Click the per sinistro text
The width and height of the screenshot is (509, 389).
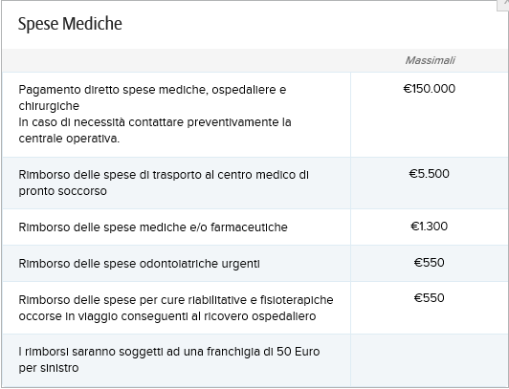point(49,368)
